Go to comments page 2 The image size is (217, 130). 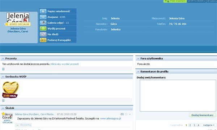(190, 125)
